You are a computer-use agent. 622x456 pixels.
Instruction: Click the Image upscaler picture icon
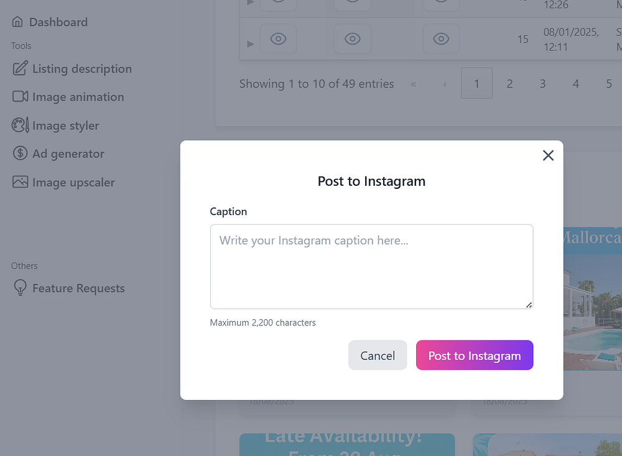(x=20, y=182)
